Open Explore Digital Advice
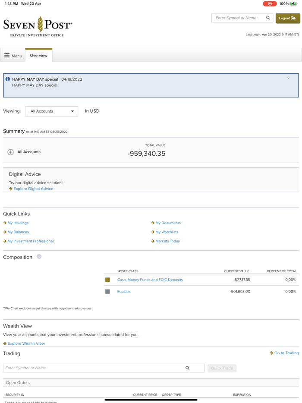 [33, 189]
